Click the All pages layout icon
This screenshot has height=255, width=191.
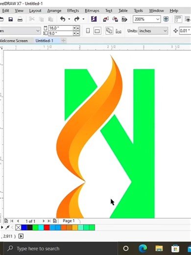[109, 31]
